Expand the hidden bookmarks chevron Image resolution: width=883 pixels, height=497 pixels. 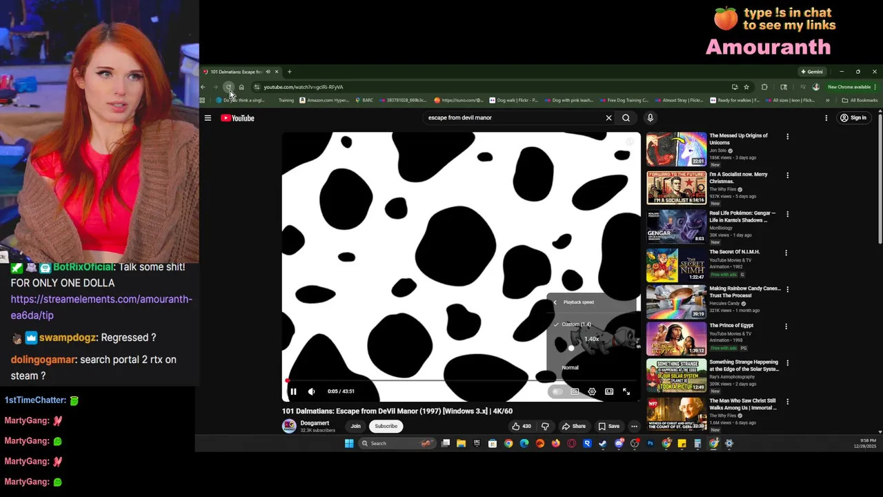point(827,100)
